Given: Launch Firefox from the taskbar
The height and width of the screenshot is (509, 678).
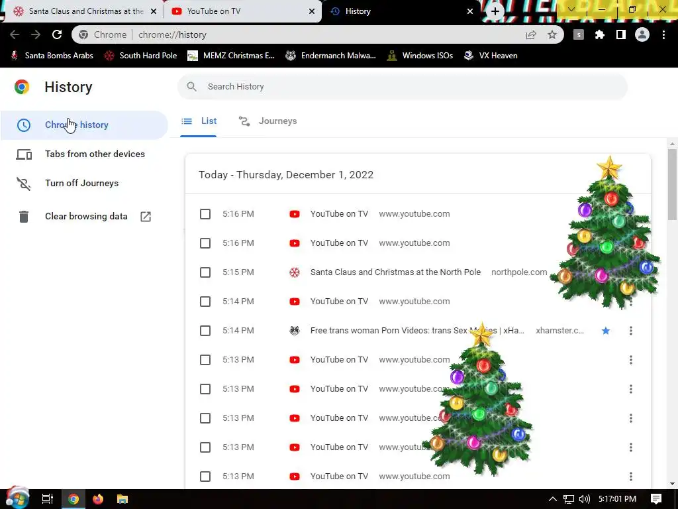Looking at the screenshot, I should [x=98, y=499].
